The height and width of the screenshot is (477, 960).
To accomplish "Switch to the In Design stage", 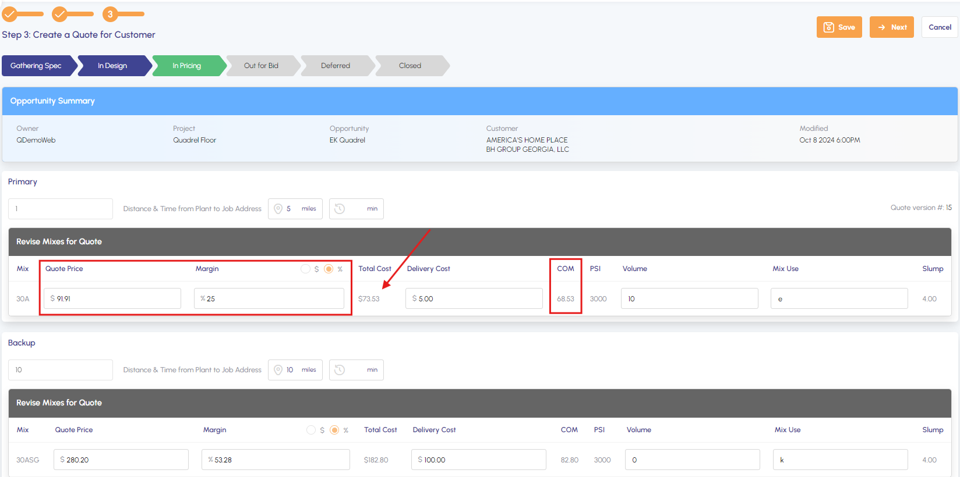I will 114,66.
